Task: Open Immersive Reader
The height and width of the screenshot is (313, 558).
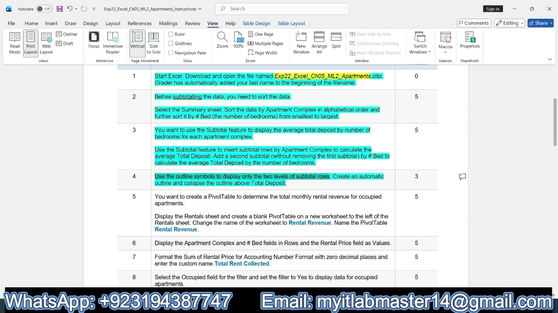Action: click(x=113, y=43)
